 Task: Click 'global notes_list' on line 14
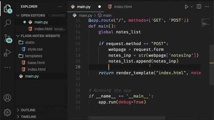[x=120, y=32]
